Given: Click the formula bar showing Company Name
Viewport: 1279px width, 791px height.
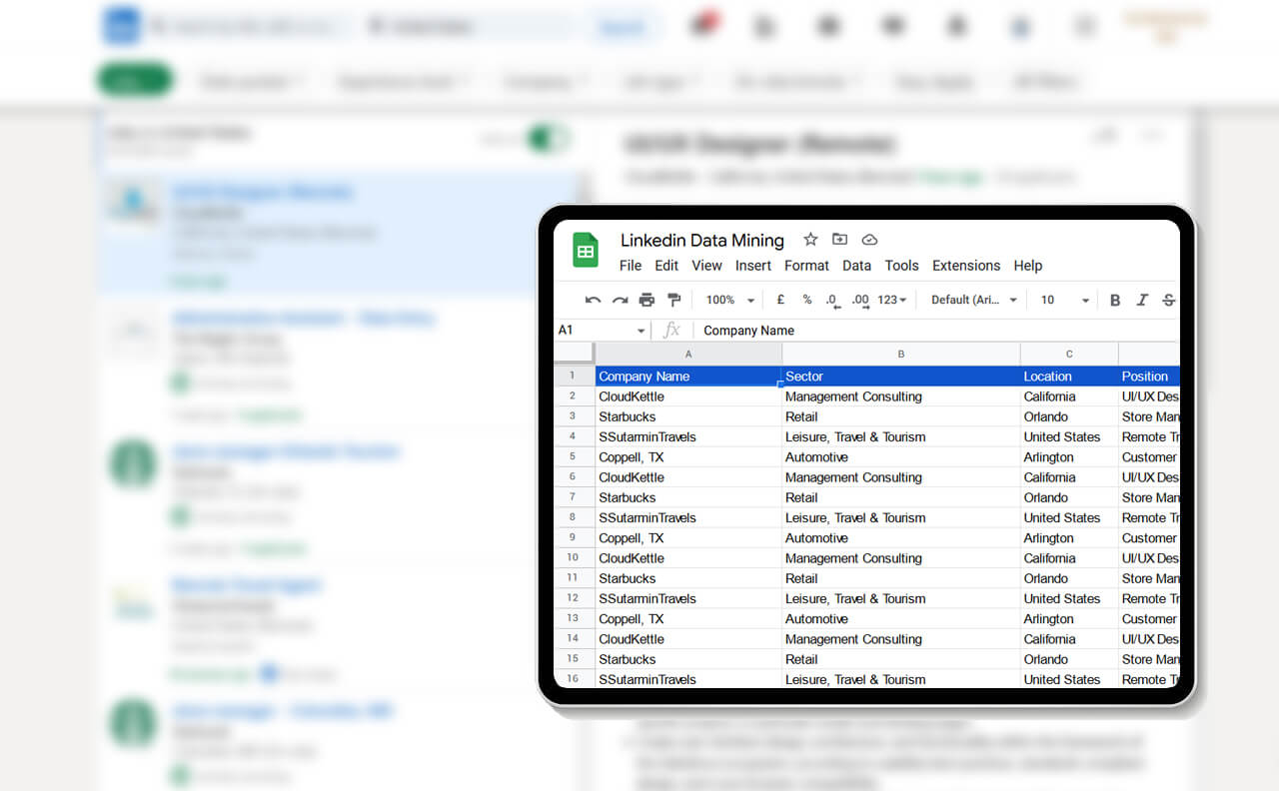Looking at the screenshot, I should pos(899,330).
